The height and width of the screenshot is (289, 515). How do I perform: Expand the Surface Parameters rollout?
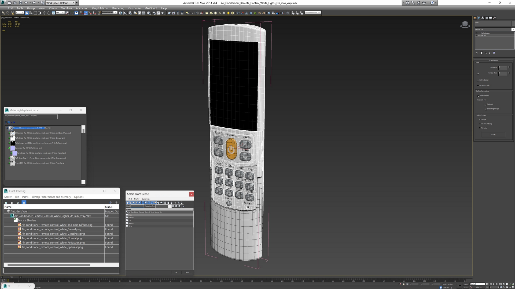coord(483,91)
